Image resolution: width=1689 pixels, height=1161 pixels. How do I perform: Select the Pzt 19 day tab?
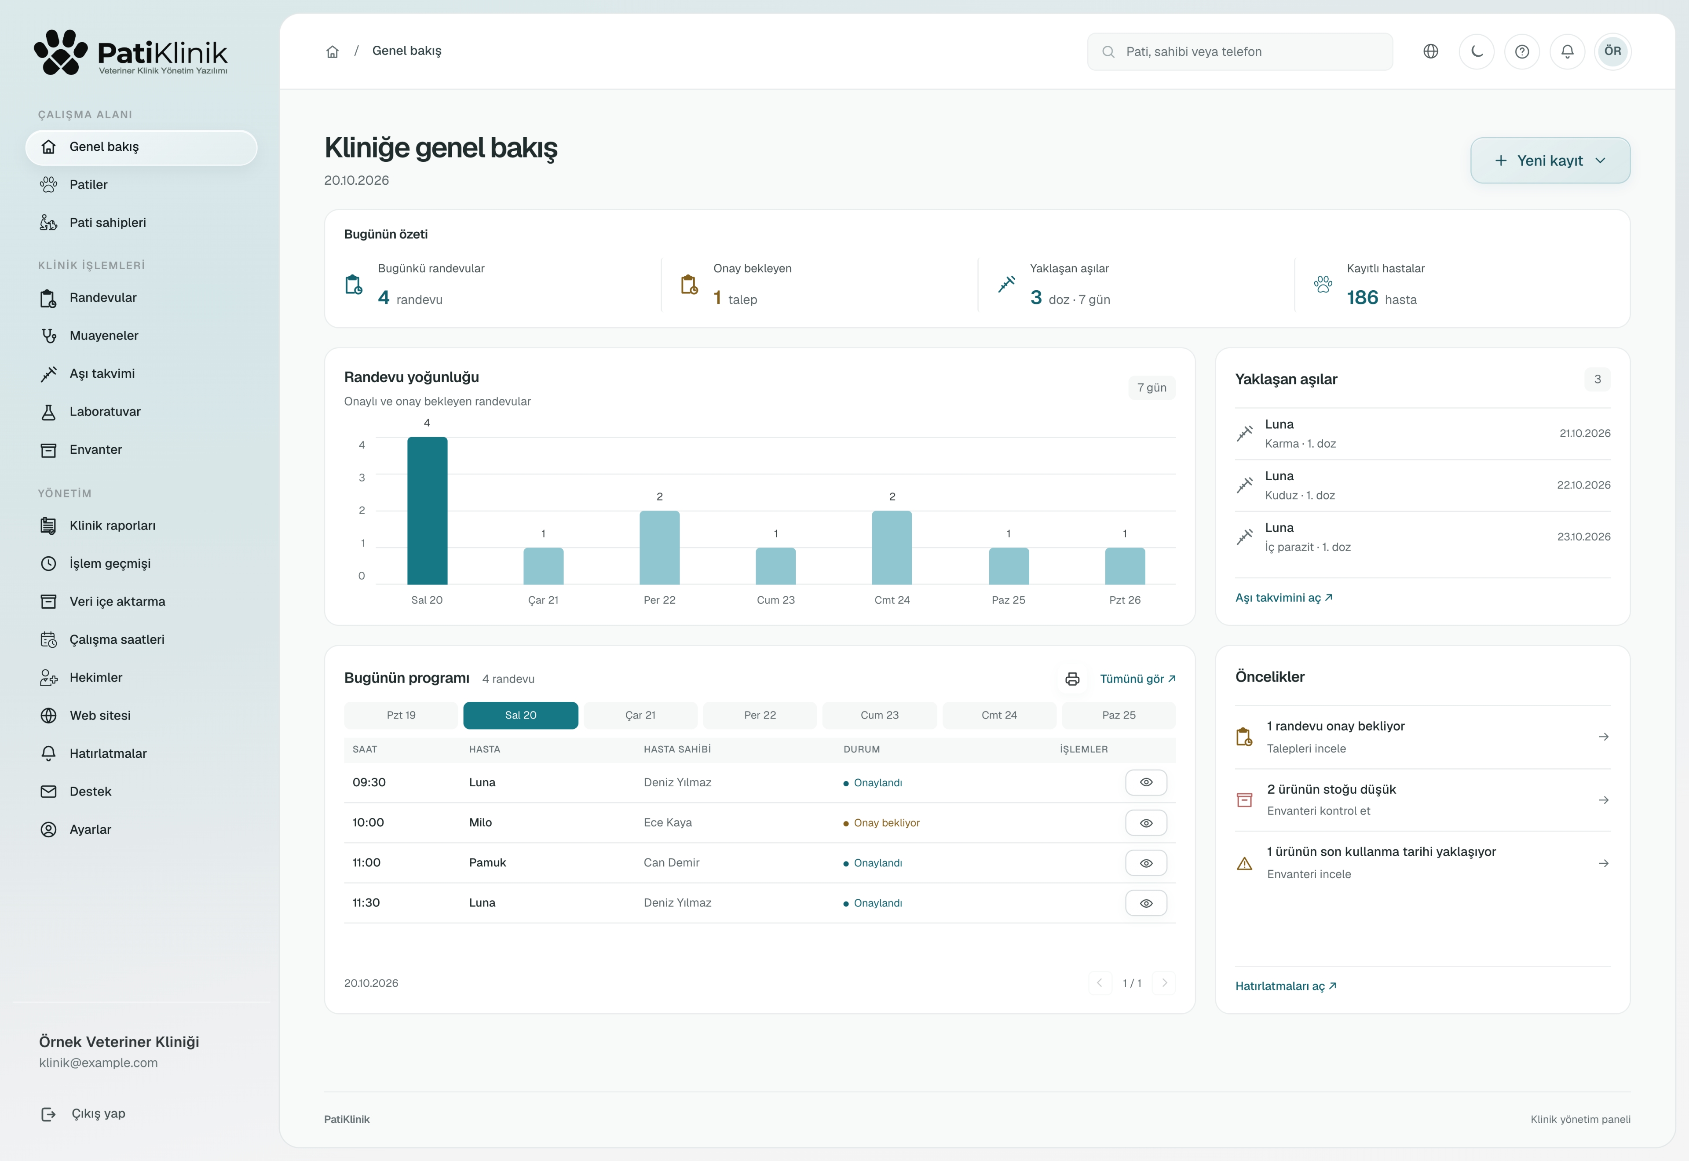coord(401,715)
